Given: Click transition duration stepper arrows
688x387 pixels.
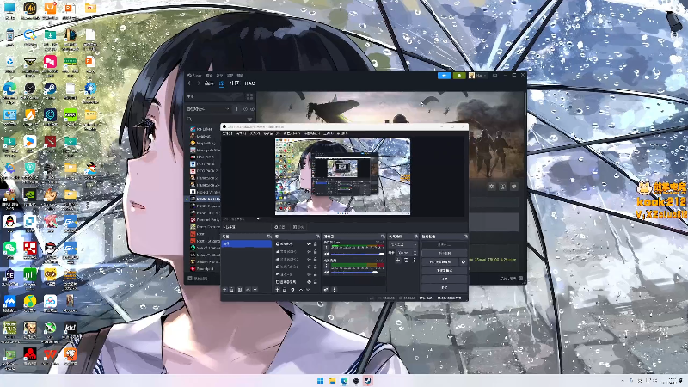Looking at the screenshot, I should [415, 252].
